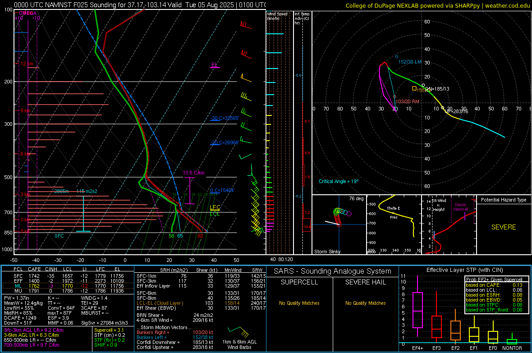Click the weather.cod.edu NEXLAB credit text
This screenshot has height=353, width=532.
pos(437,5)
